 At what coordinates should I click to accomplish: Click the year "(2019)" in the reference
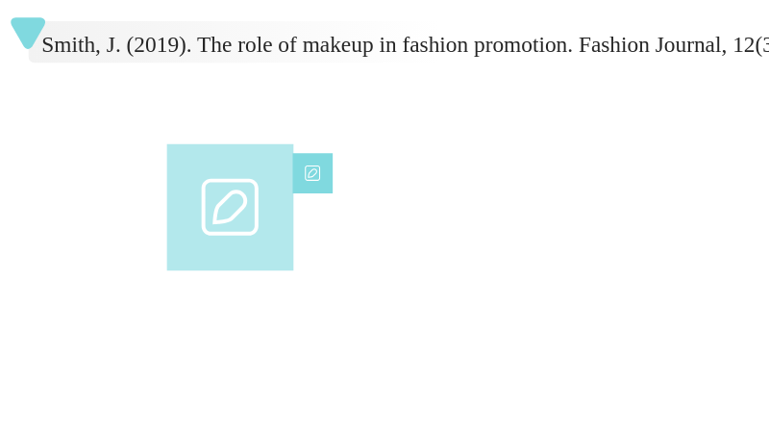tap(159, 45)
